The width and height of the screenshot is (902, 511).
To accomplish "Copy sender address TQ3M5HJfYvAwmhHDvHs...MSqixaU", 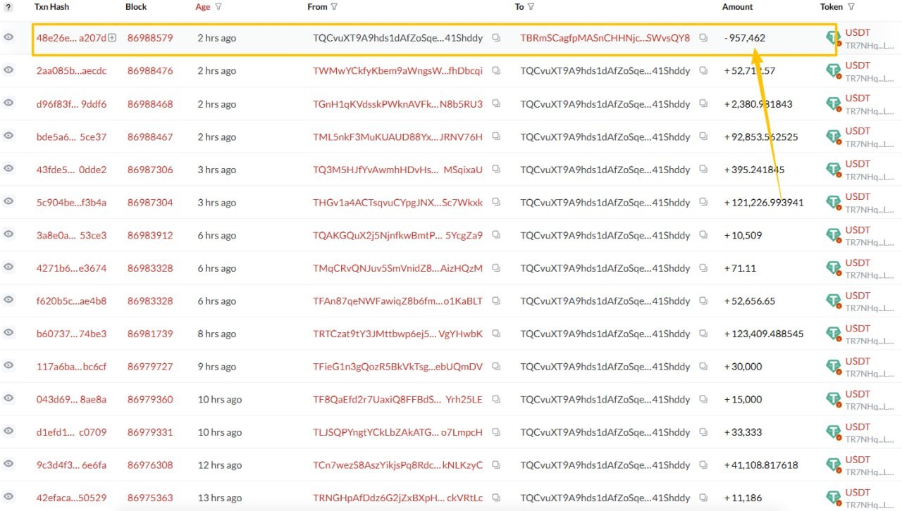I will click(496, 169).
